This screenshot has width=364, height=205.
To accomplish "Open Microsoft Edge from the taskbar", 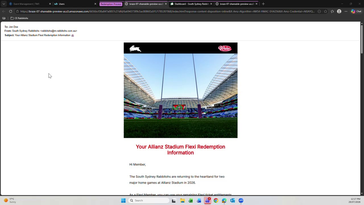I will pos(224,200).
